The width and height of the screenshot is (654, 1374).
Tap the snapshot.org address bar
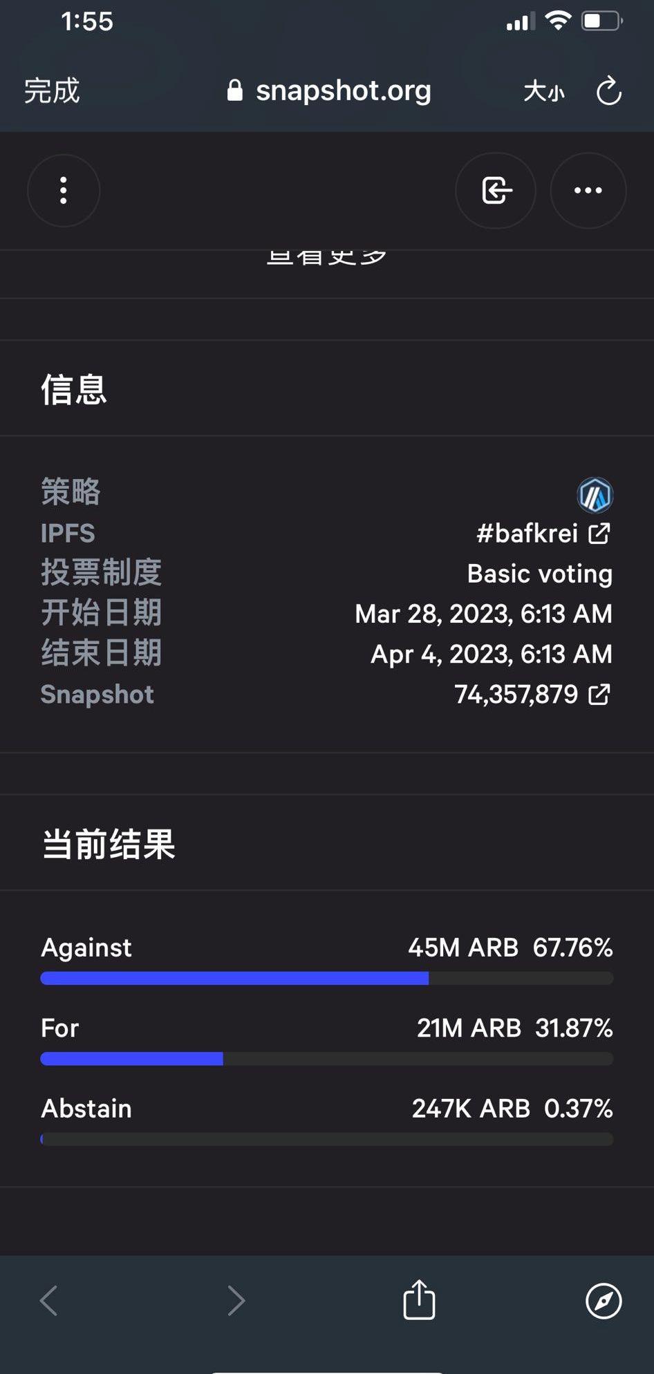point(329,91)
